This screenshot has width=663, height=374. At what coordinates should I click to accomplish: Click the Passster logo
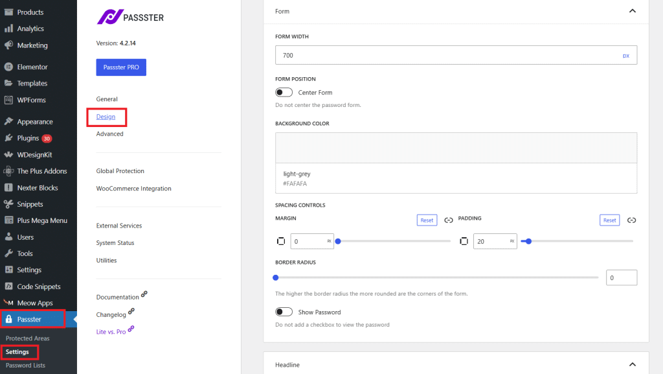point(130,17)
